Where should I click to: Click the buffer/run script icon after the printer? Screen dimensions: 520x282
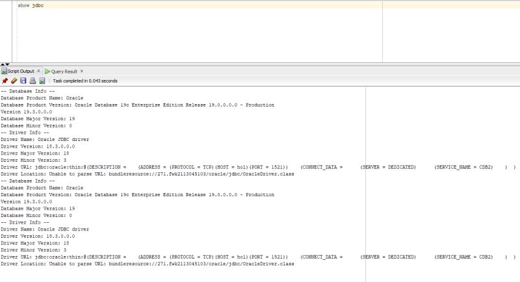click(x=42, y=81)
